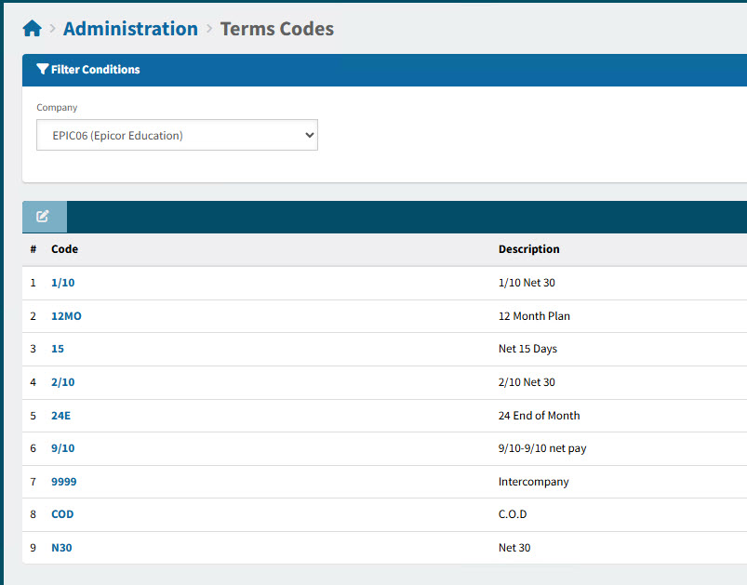
Task: Open the 9999 Intercompany code
Action: pos(64,482)
